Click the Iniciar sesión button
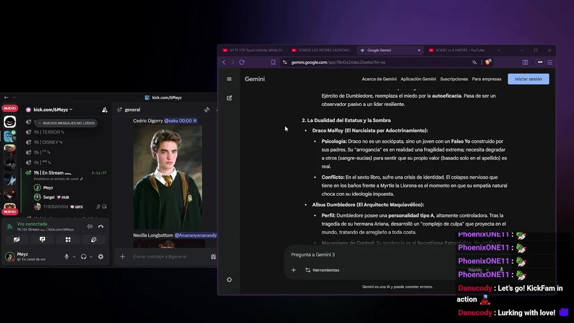574x323 pixels. pos(528,79)
